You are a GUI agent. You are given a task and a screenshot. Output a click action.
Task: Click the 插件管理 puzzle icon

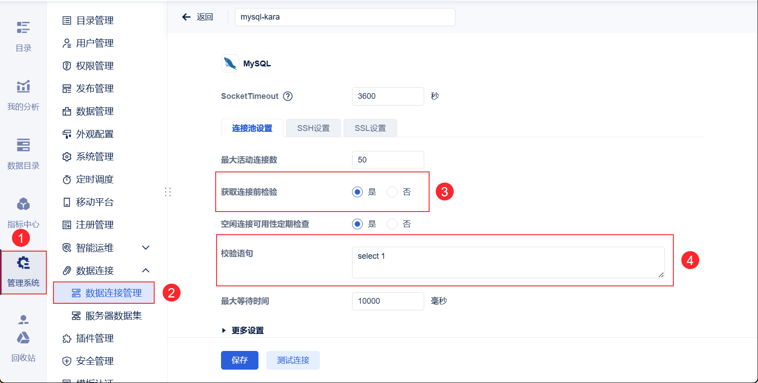point(67,338)
